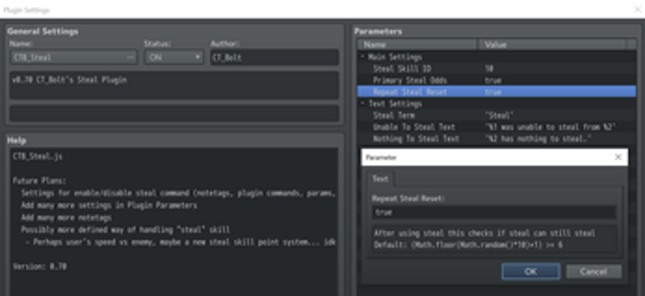Click the "Steal" value of Steal Term
645x296 pixels.
pyautogui.click(x=499, y=115)
